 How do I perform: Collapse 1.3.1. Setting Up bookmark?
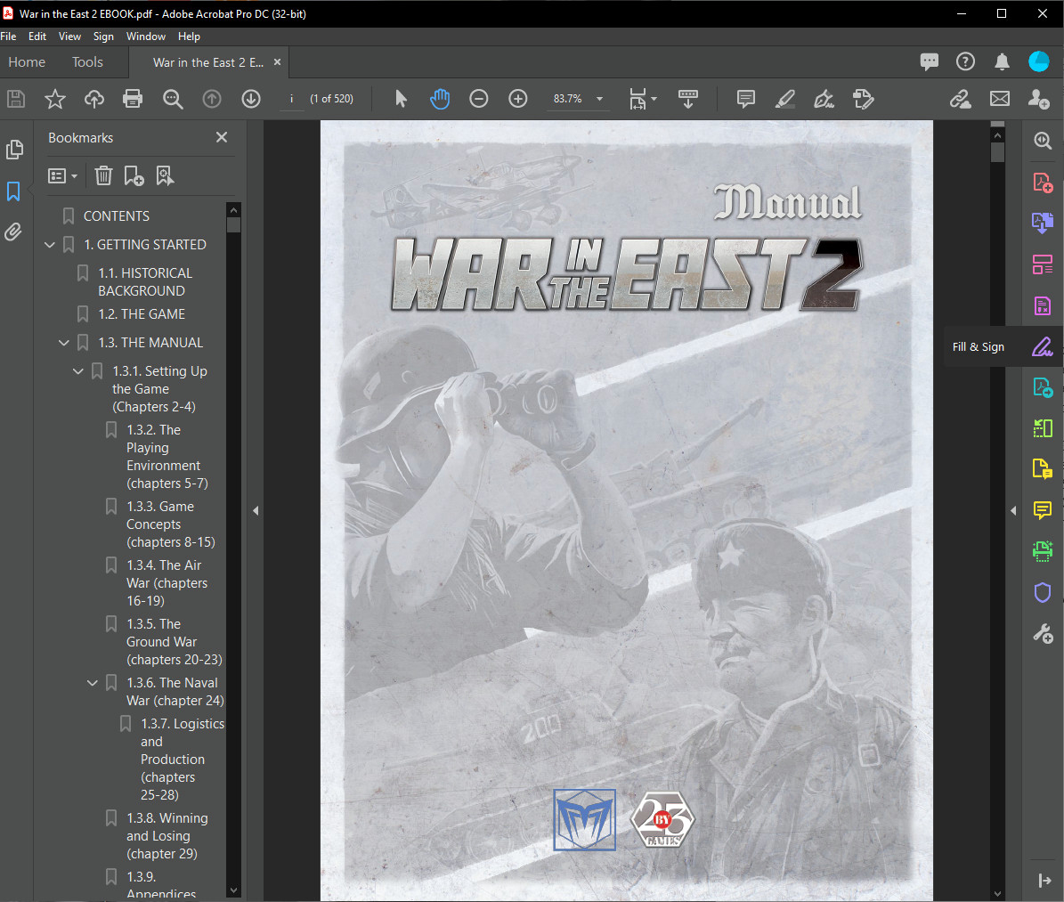pos(78,371)
